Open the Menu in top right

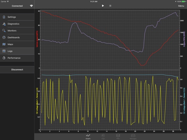click(x=181, y=6)
